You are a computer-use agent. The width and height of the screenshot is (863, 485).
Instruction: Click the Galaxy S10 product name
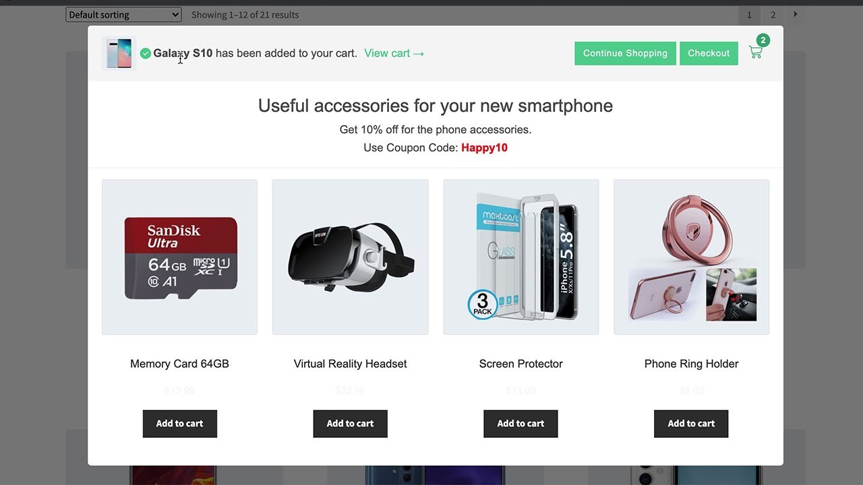click(x=183, y=53)
